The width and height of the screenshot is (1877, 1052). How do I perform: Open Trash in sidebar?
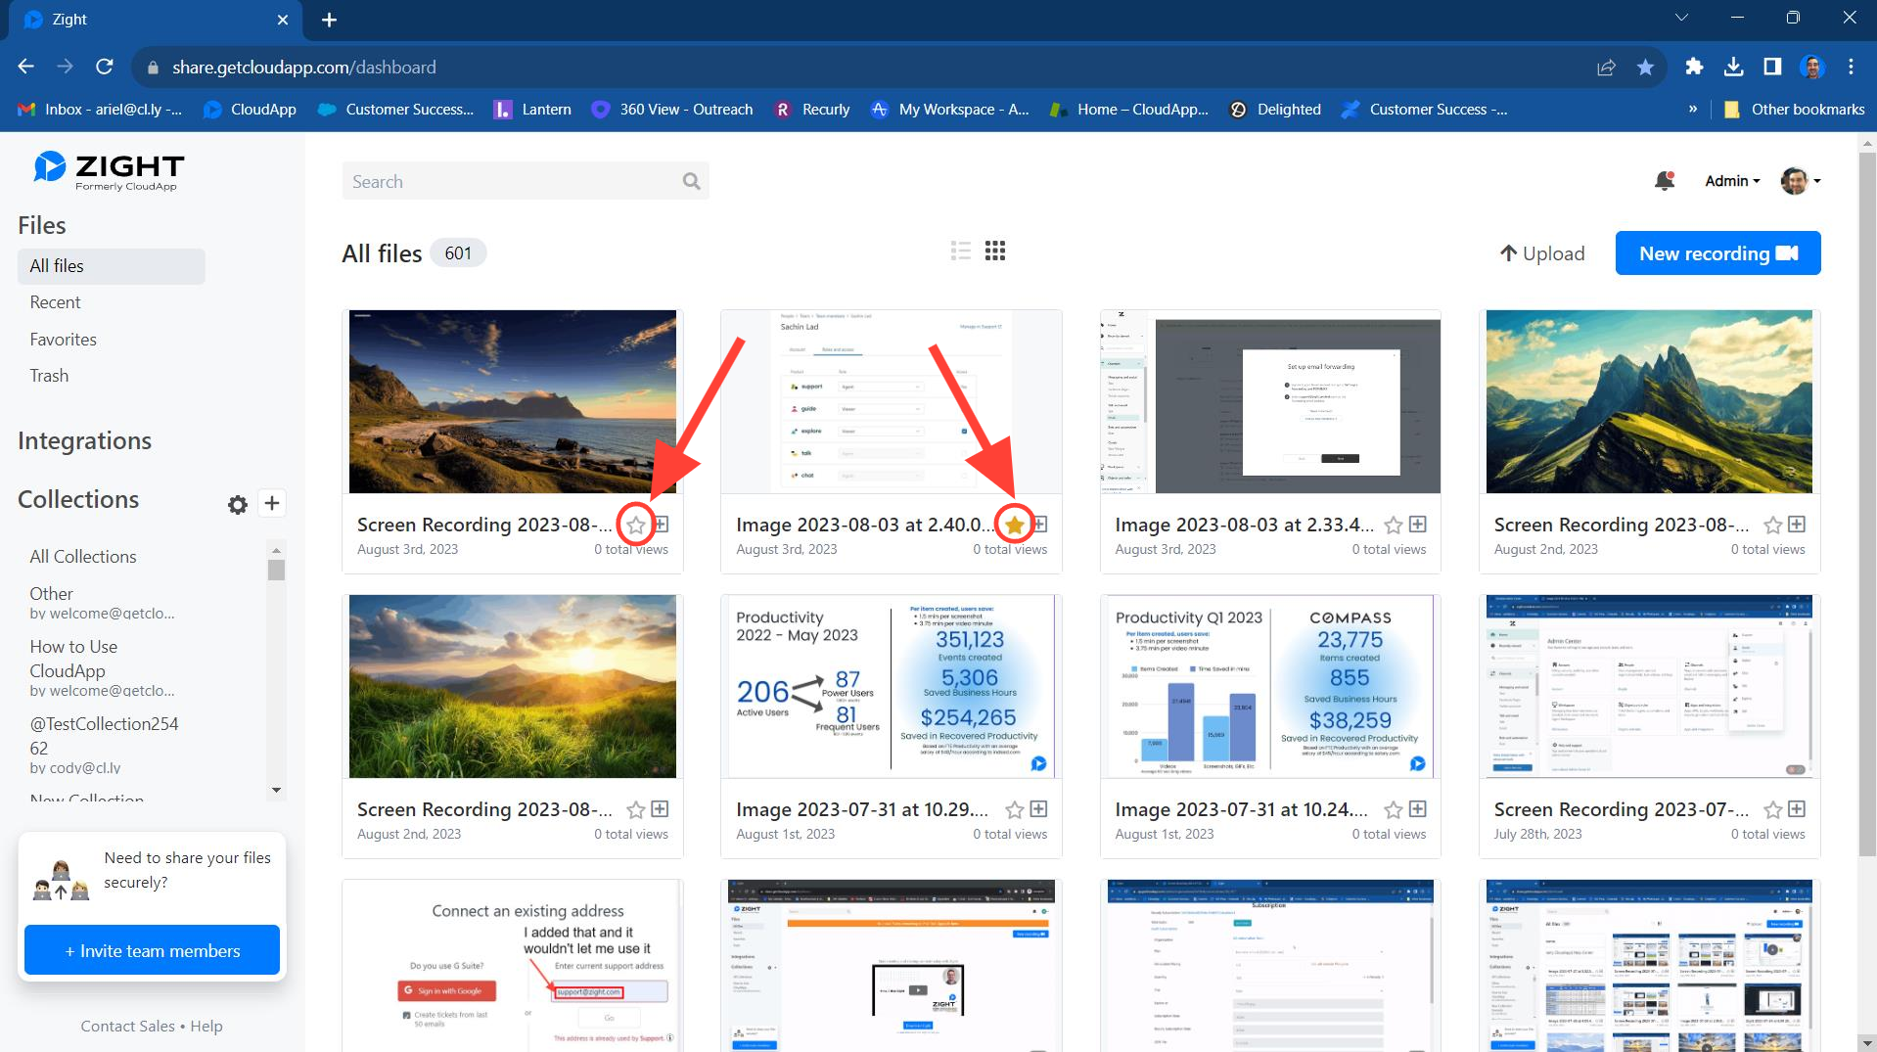tap(49, 376)
